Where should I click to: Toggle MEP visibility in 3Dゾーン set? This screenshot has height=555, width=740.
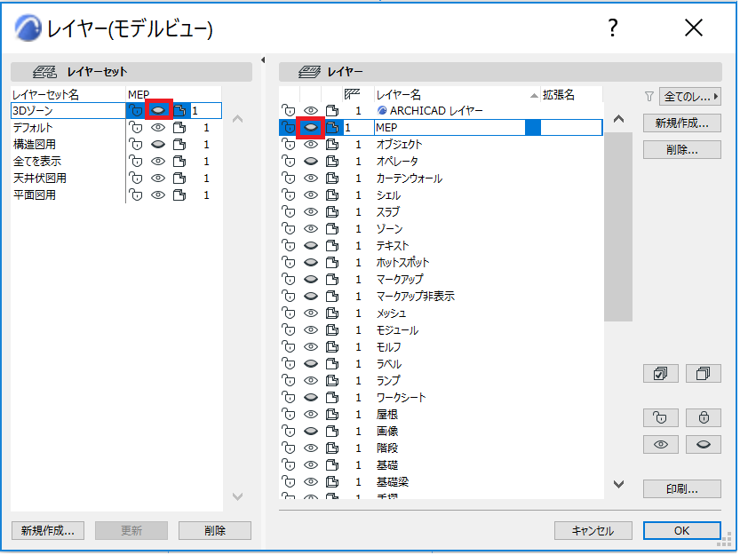[158, 111]
